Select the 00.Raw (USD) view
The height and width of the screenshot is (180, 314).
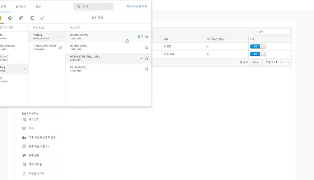coord(108,48)
